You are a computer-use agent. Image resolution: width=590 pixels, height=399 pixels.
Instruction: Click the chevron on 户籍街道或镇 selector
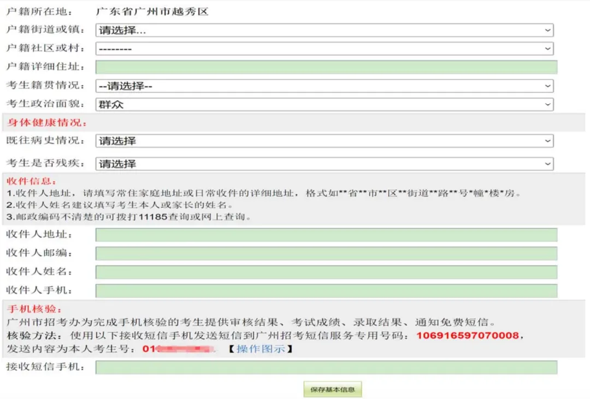click(x=548, y=30)
